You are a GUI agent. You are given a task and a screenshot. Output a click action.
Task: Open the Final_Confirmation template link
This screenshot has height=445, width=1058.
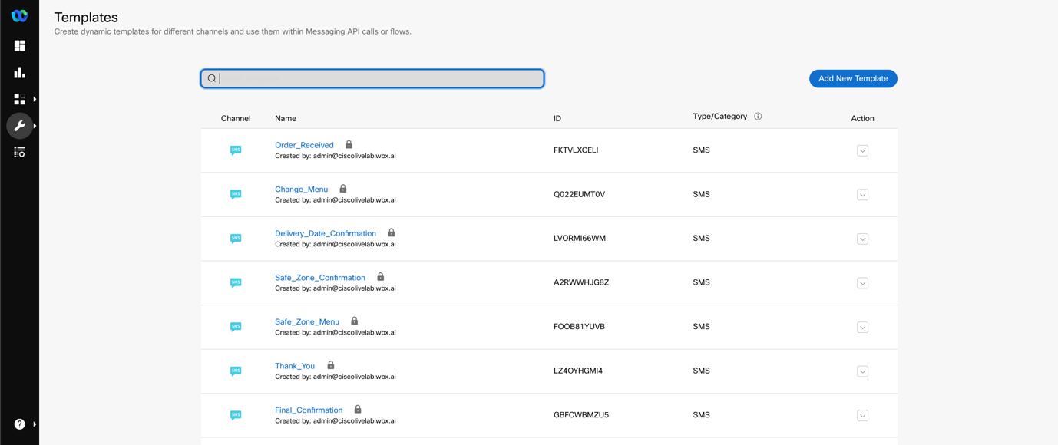pos(309,410)
